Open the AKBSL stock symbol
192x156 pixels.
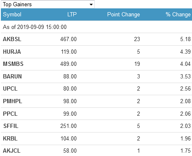pyautogui.click(x=12, y=39)
